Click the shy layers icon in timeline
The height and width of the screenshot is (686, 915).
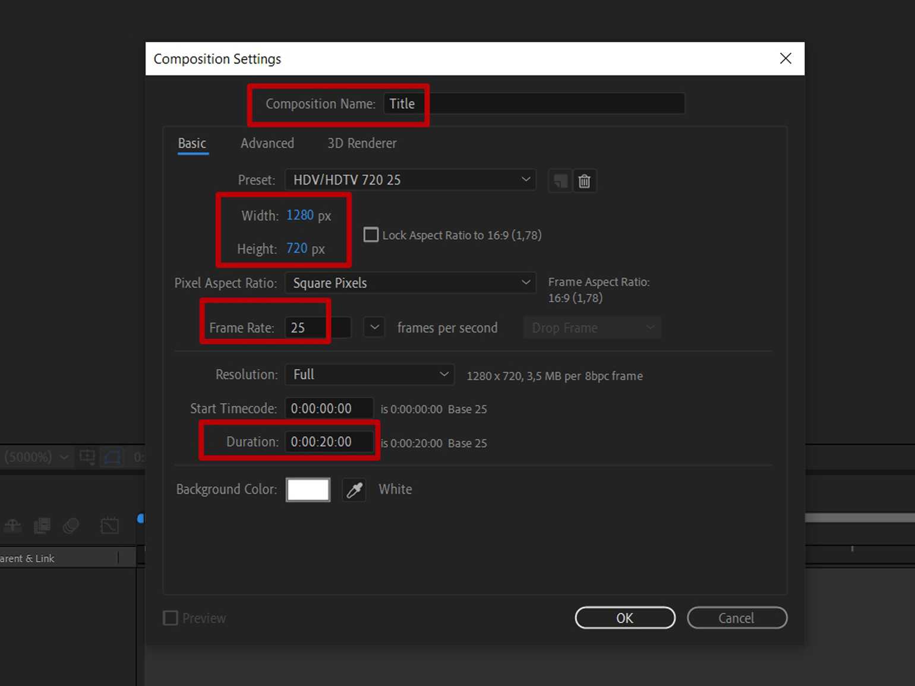12,526
